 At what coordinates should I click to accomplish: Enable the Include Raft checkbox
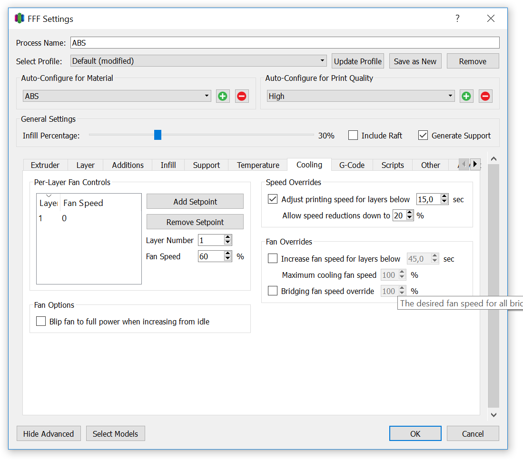coord(353,135)
